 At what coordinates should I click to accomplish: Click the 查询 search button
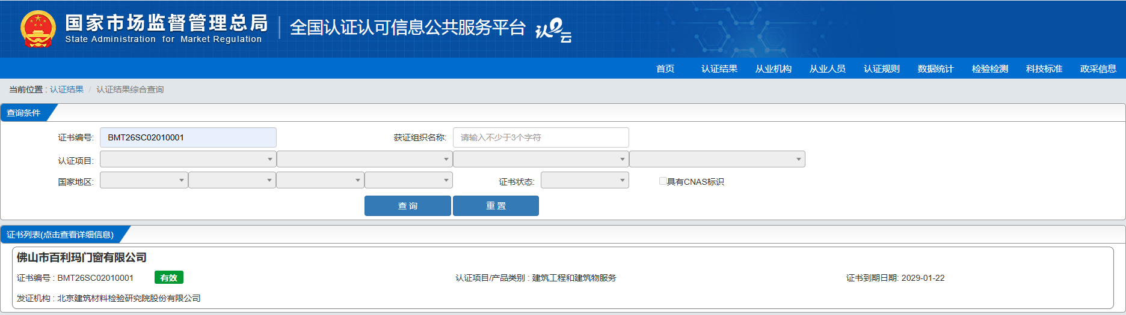[x=407, y=206]
